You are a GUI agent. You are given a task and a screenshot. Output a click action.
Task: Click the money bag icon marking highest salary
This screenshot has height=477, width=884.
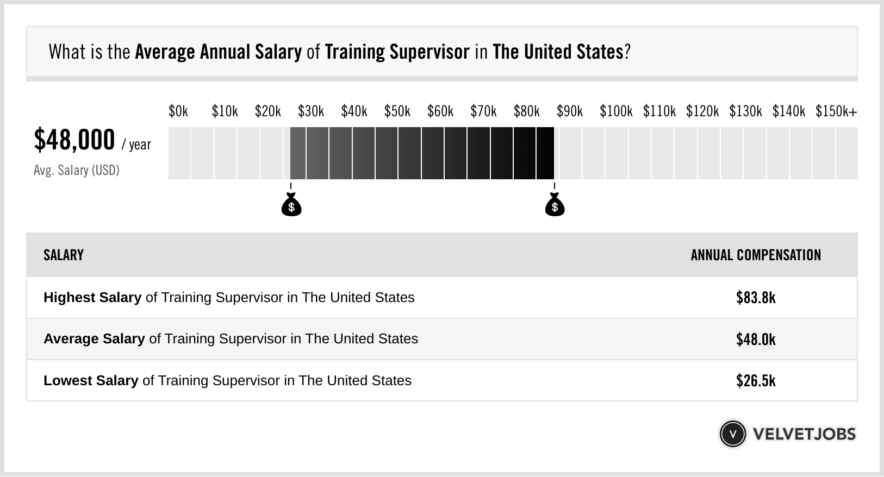[x=555, y=205]
